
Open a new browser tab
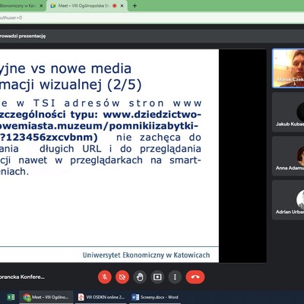coord(135,5)
